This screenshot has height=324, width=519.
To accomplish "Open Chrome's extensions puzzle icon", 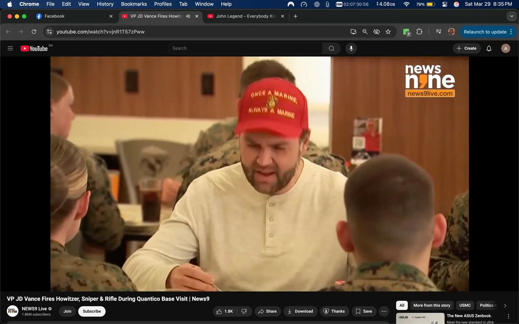I will coord(419,31).
